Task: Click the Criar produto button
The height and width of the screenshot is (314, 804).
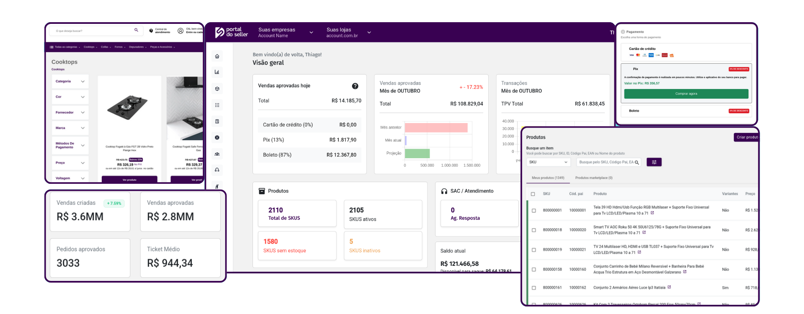Action: [747, 137]
